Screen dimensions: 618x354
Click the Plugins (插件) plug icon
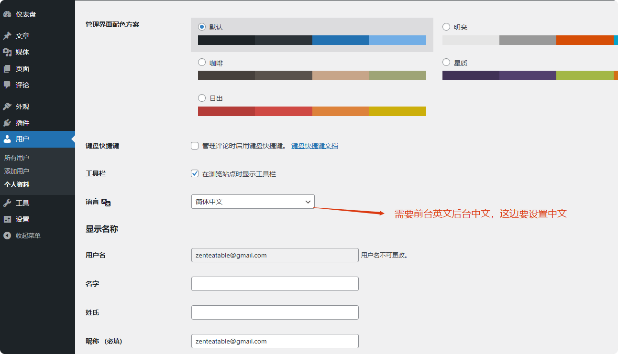7,123
